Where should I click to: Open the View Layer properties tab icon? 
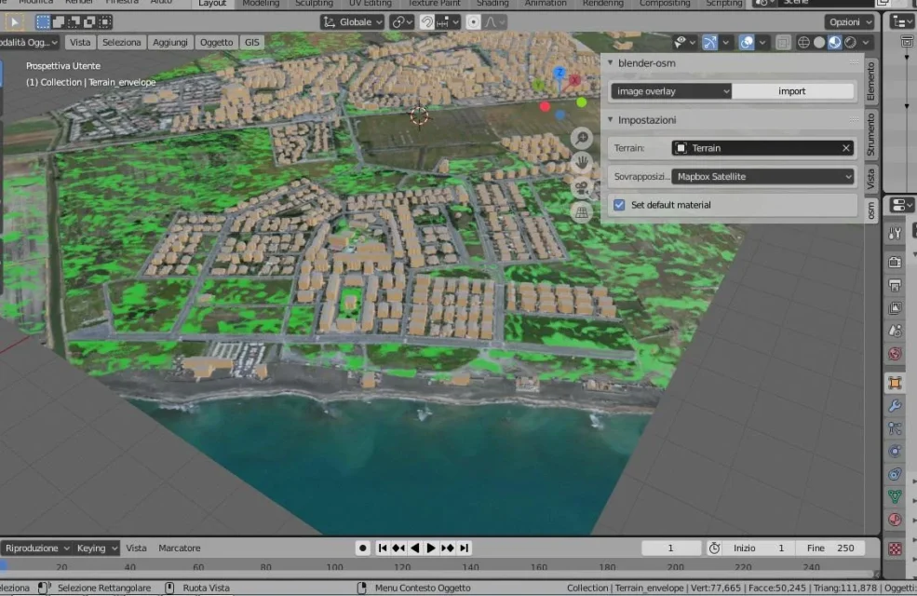click(x=895, y=308)
